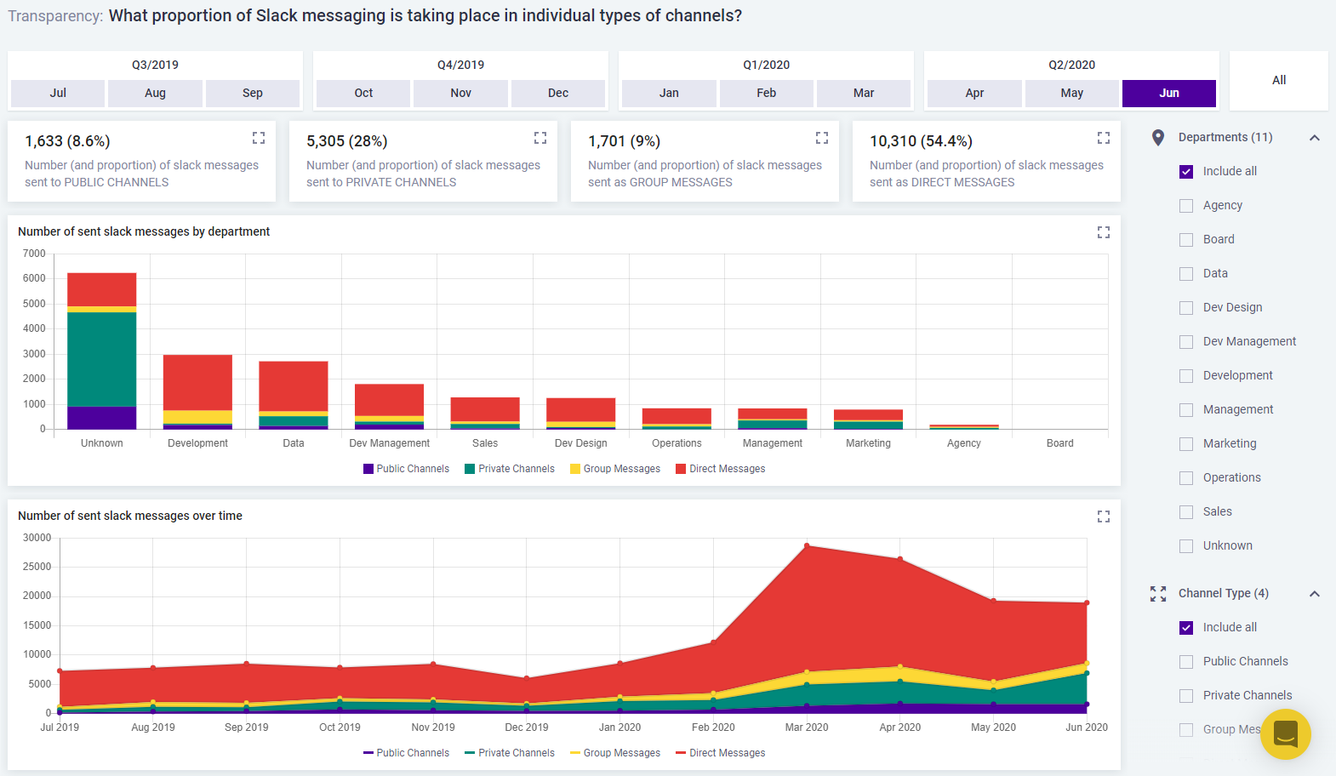Screen dimensions: 1336x776
Task: Maximize the messages over time chart
Action: tap(1104, 516)
